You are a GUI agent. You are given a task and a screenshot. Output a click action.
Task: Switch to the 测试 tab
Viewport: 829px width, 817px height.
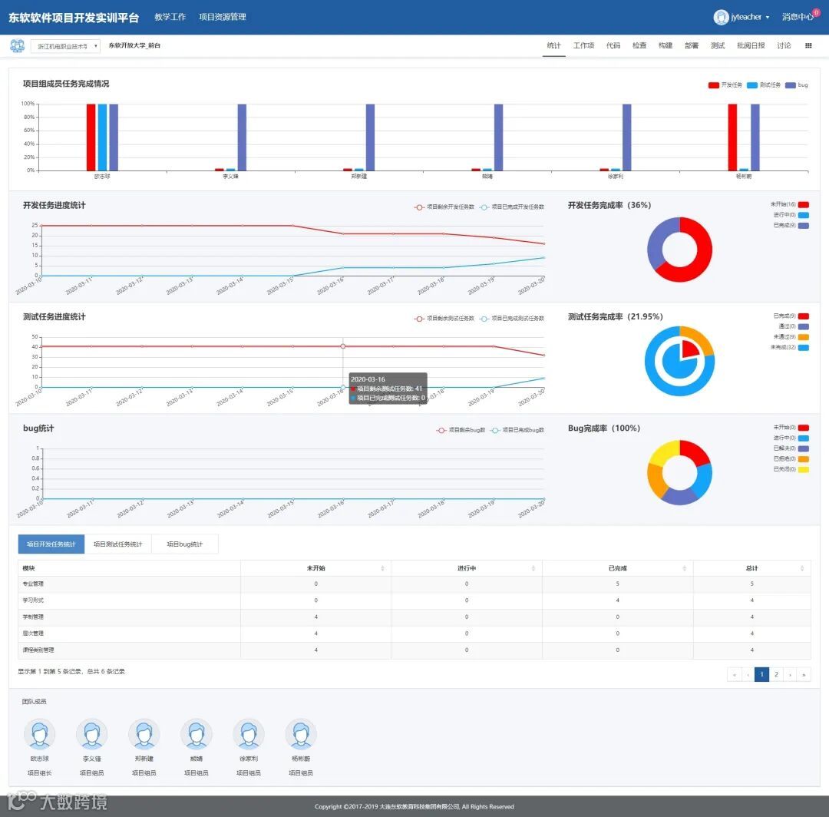(718, 46)
